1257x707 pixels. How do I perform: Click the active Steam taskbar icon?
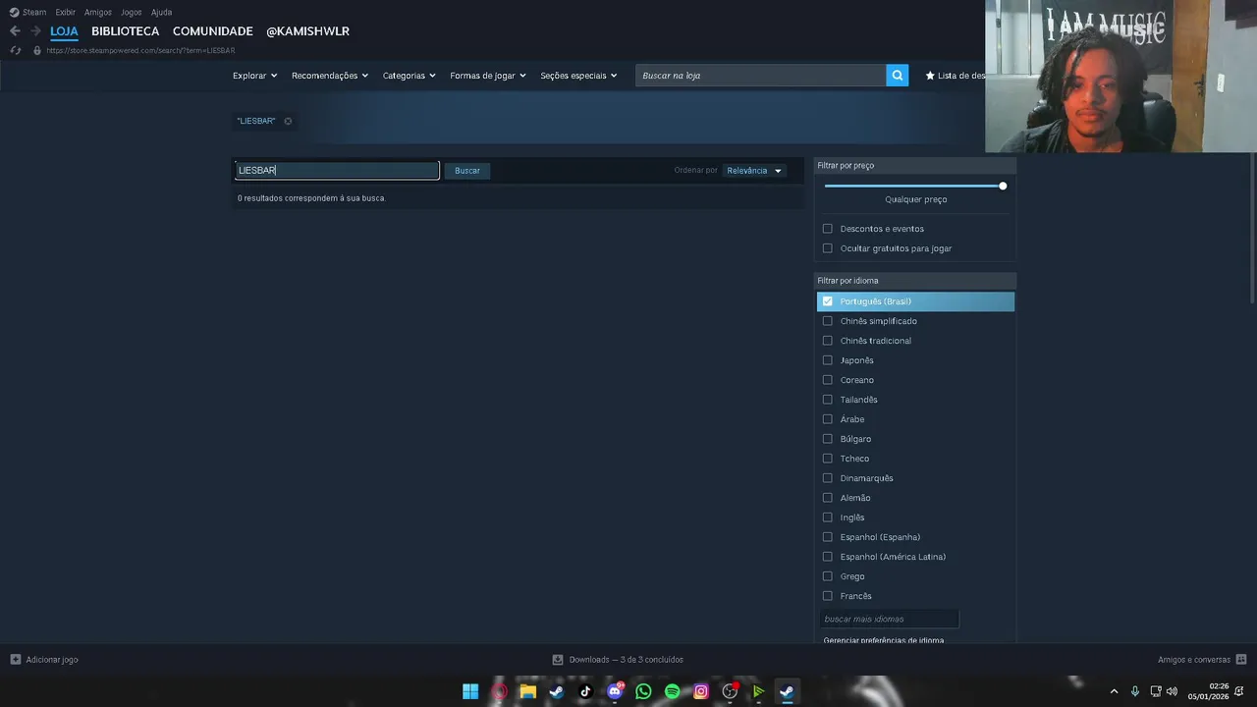pyautogui.click(x=787, y=691)
